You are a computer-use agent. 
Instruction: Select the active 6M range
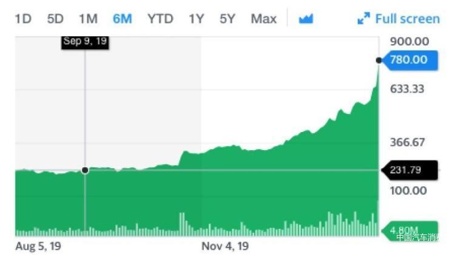tap(122, 19)
